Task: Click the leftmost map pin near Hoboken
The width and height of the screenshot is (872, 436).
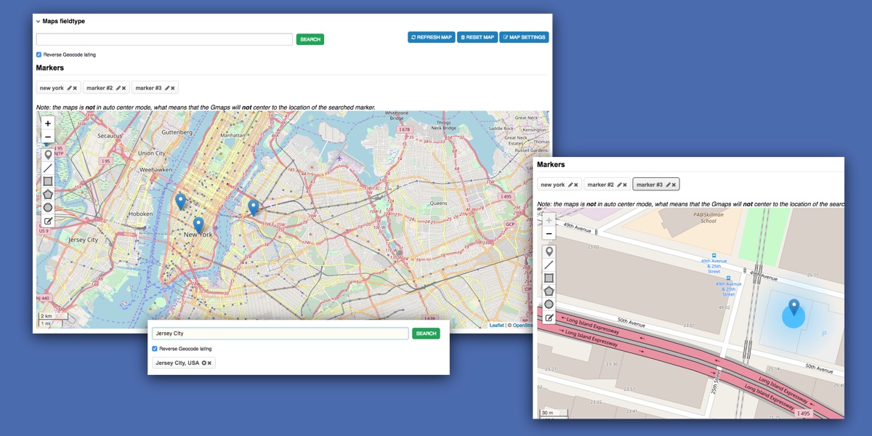Action: pyautogui.click(x=181, y=202)
